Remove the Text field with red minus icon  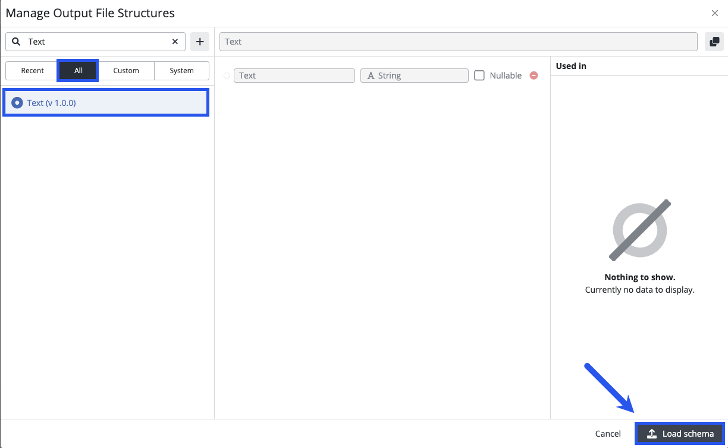534,76
